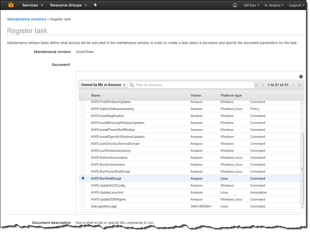The height and width of the screenshot is (232, 310).
Task: Expand the Services dropdown menu
Action: click(32, 5)
